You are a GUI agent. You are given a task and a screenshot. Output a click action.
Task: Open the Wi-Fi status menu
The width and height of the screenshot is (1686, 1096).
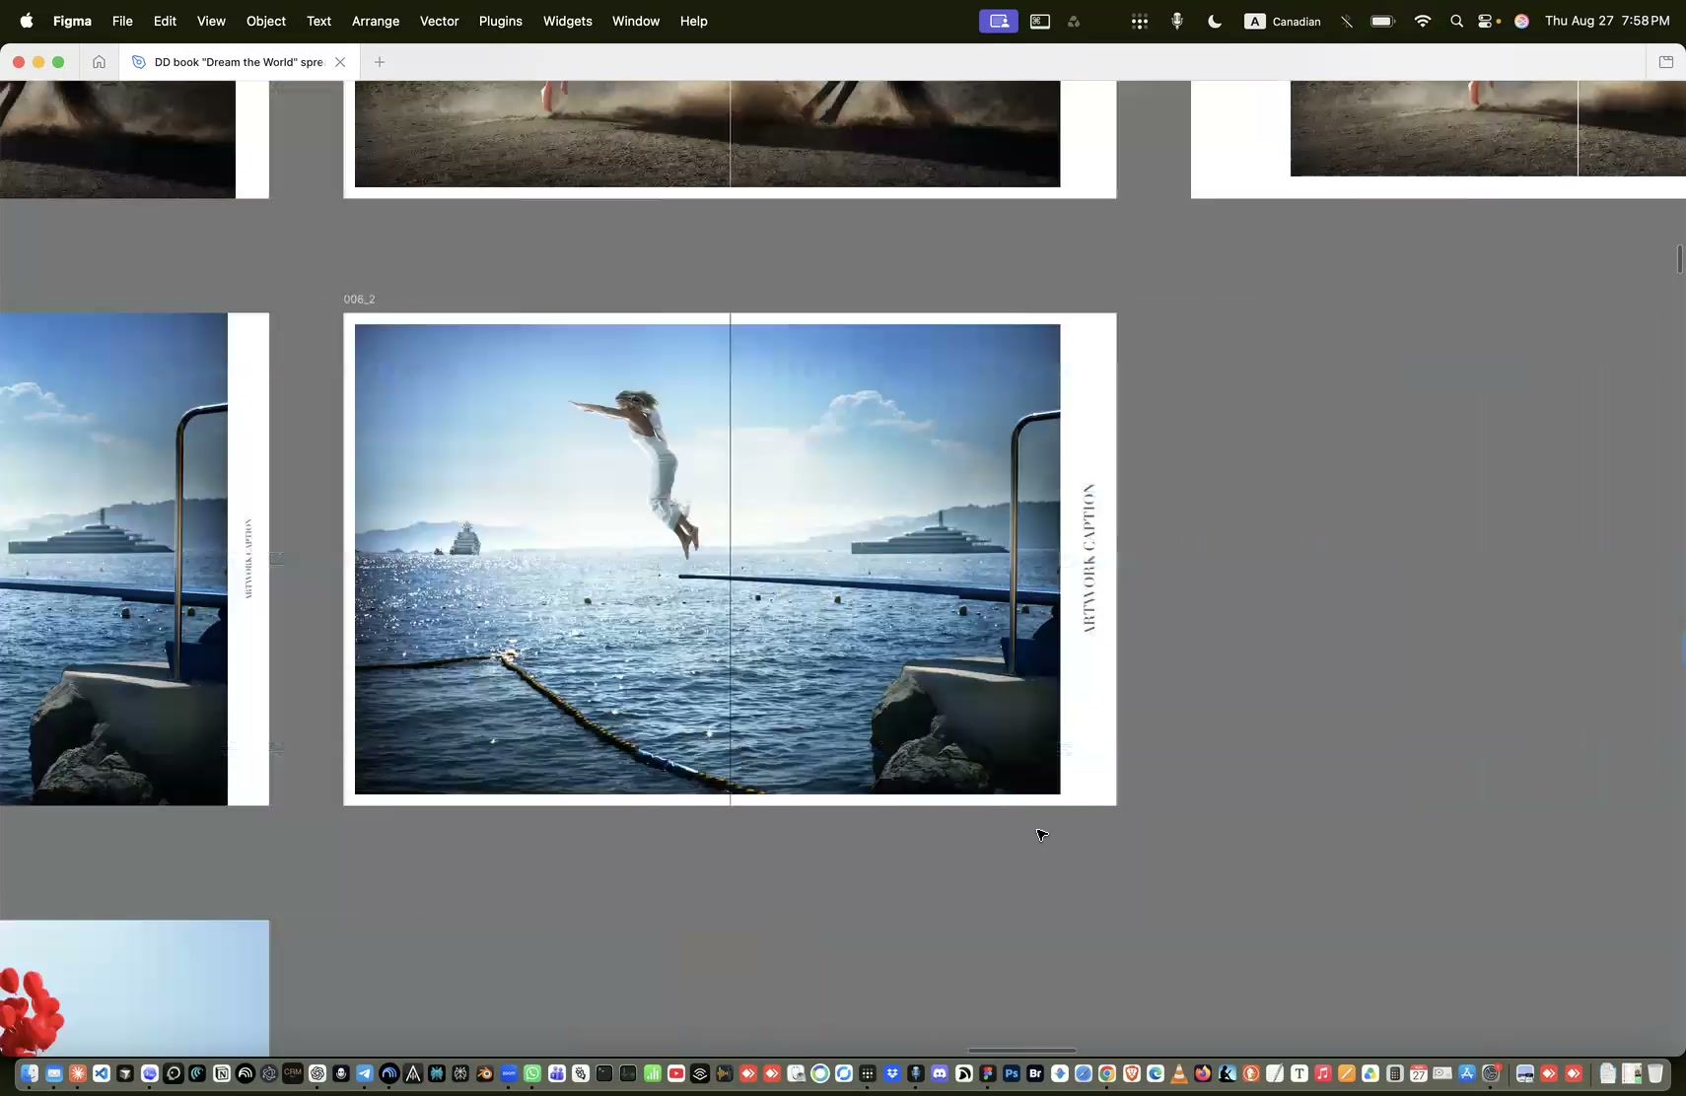coord(1422,21)
